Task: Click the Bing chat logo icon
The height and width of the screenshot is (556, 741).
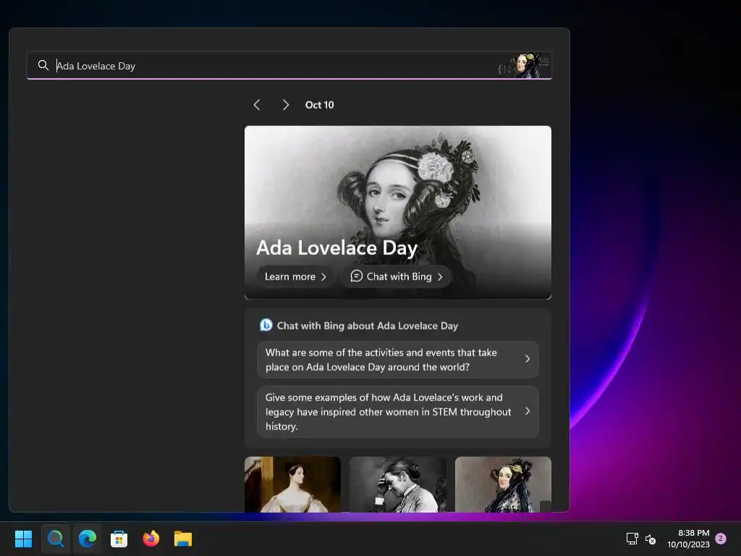Action: pyautogui.click(x=266, y=325)
